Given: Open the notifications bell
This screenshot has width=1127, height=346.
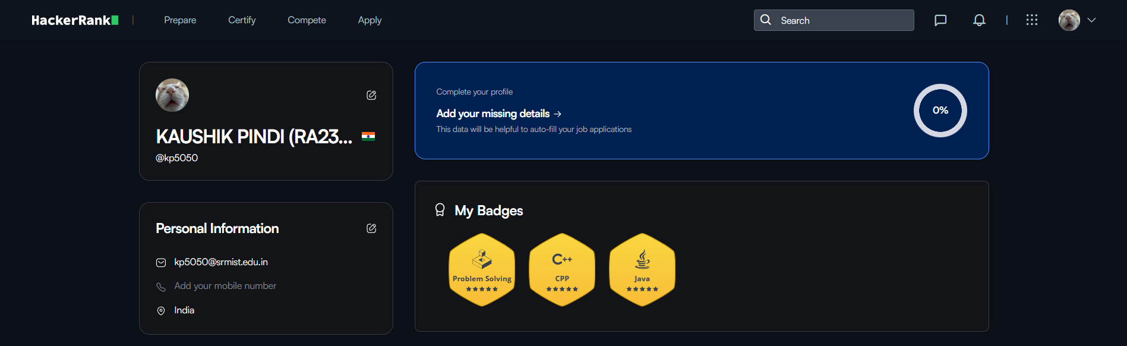Looking at the screenshot, I should point(979,20).
